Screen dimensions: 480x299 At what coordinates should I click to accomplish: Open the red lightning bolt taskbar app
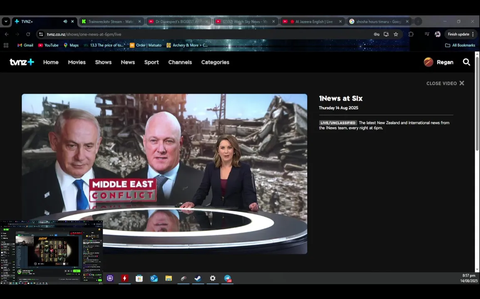pyautogui.click(x=124, y=278)
